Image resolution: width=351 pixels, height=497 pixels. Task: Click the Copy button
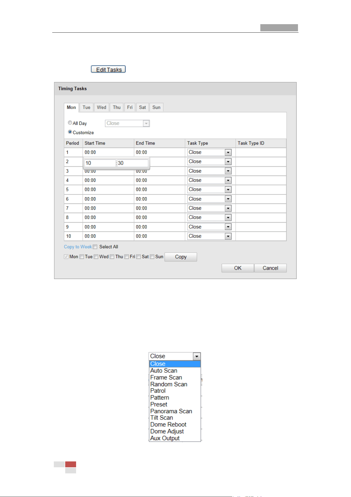[x=181, y=257]
